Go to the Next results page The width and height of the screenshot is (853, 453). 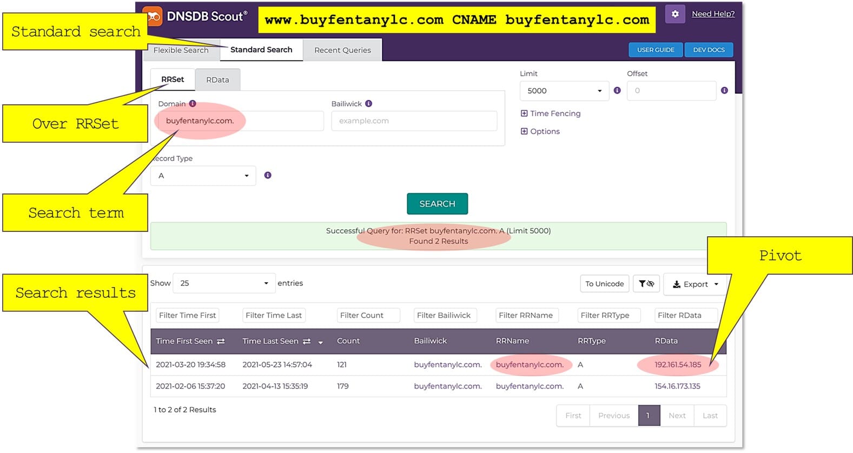coord(677,416)
